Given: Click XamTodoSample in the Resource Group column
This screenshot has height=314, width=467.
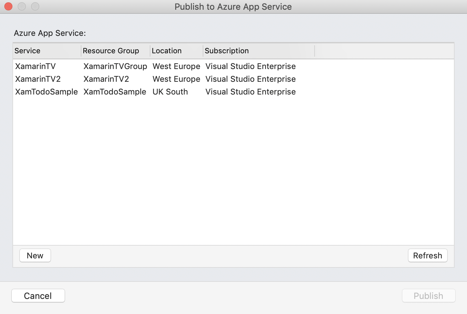Looking at the screenshot, I should tap(115, 92).
